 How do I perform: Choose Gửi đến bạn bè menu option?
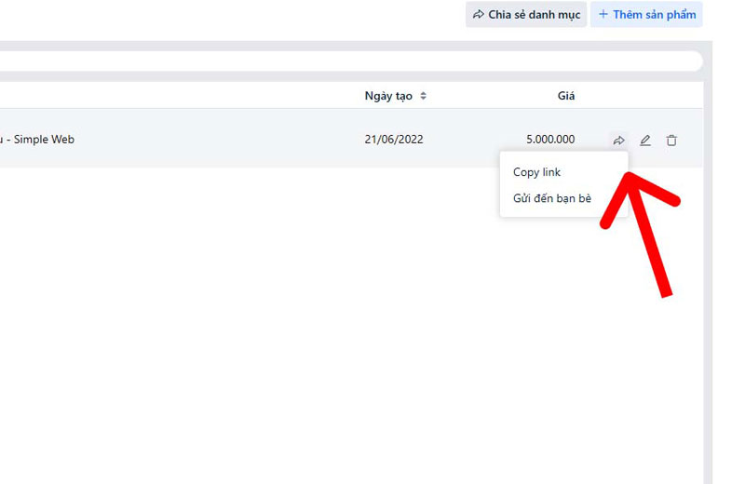pos(551,198)
